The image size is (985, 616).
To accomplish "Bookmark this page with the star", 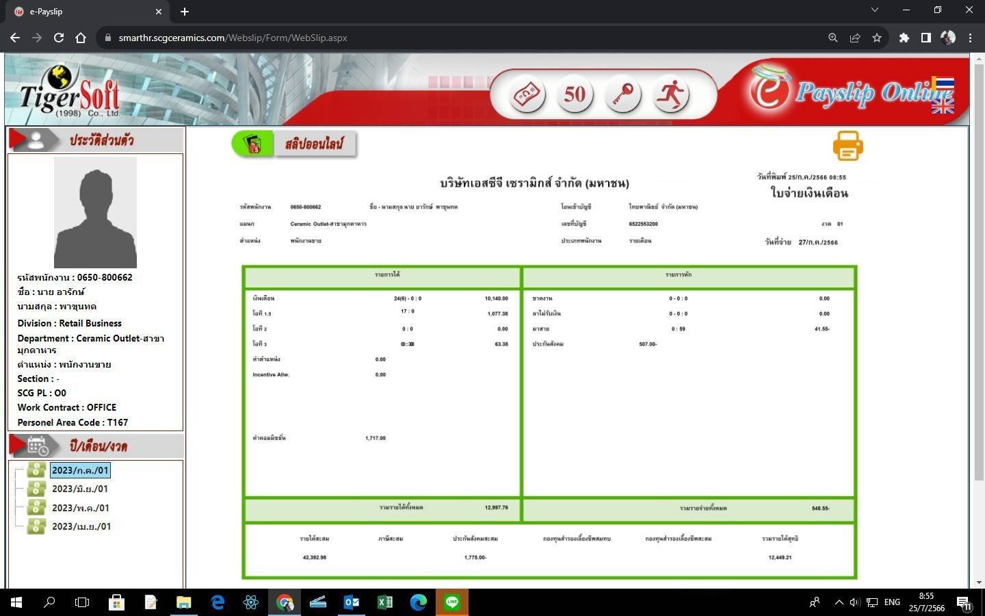I will [x=876, y=38].
